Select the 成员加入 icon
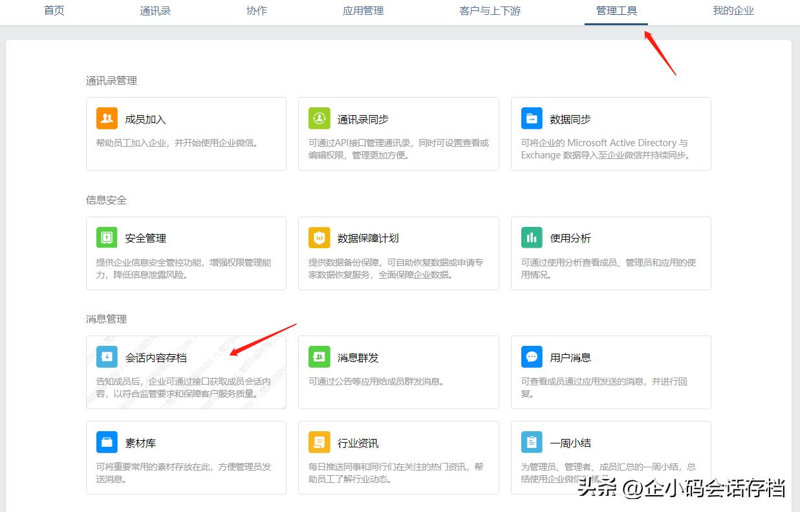The width and height of the screenshot is (800, 512). 106,118
